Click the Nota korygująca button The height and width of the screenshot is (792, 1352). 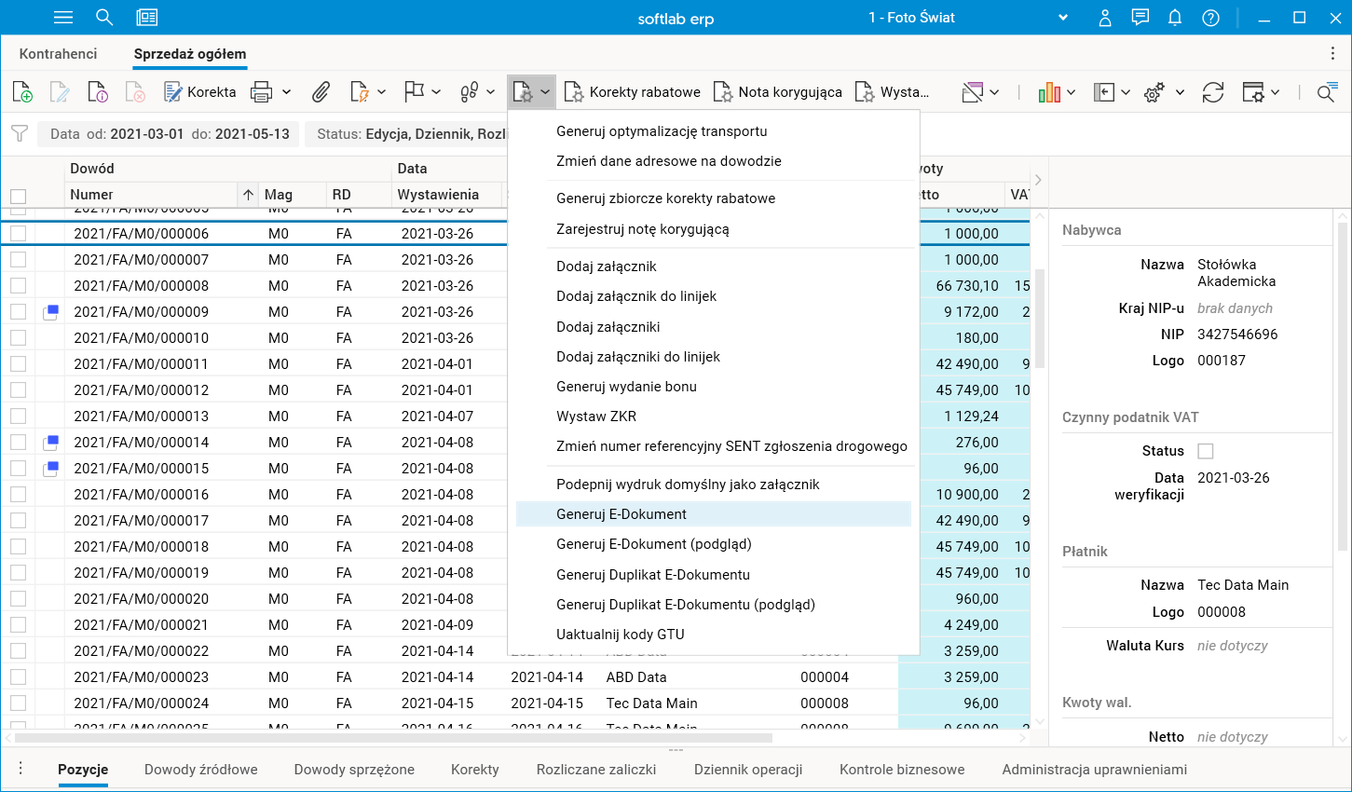(x=778, y=92)
